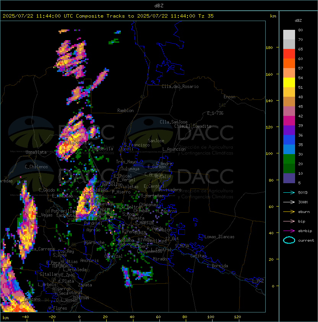Click the 20-30 dBZ green swatch
Viewport: 318px width, 322px height.
pos(289,159)
